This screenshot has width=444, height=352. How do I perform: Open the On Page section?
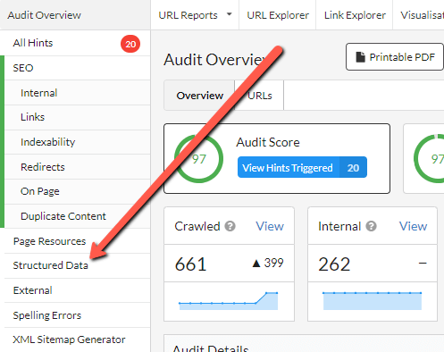pos(40,191)
